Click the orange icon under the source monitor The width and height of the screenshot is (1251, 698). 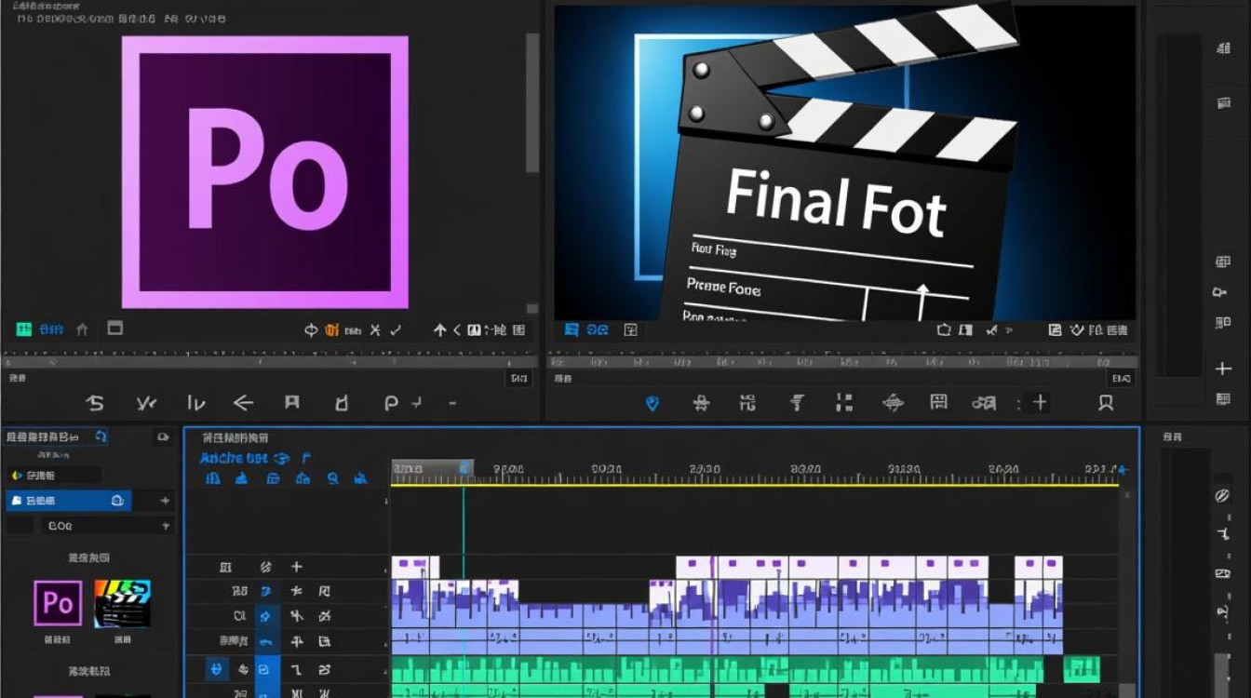332,329
